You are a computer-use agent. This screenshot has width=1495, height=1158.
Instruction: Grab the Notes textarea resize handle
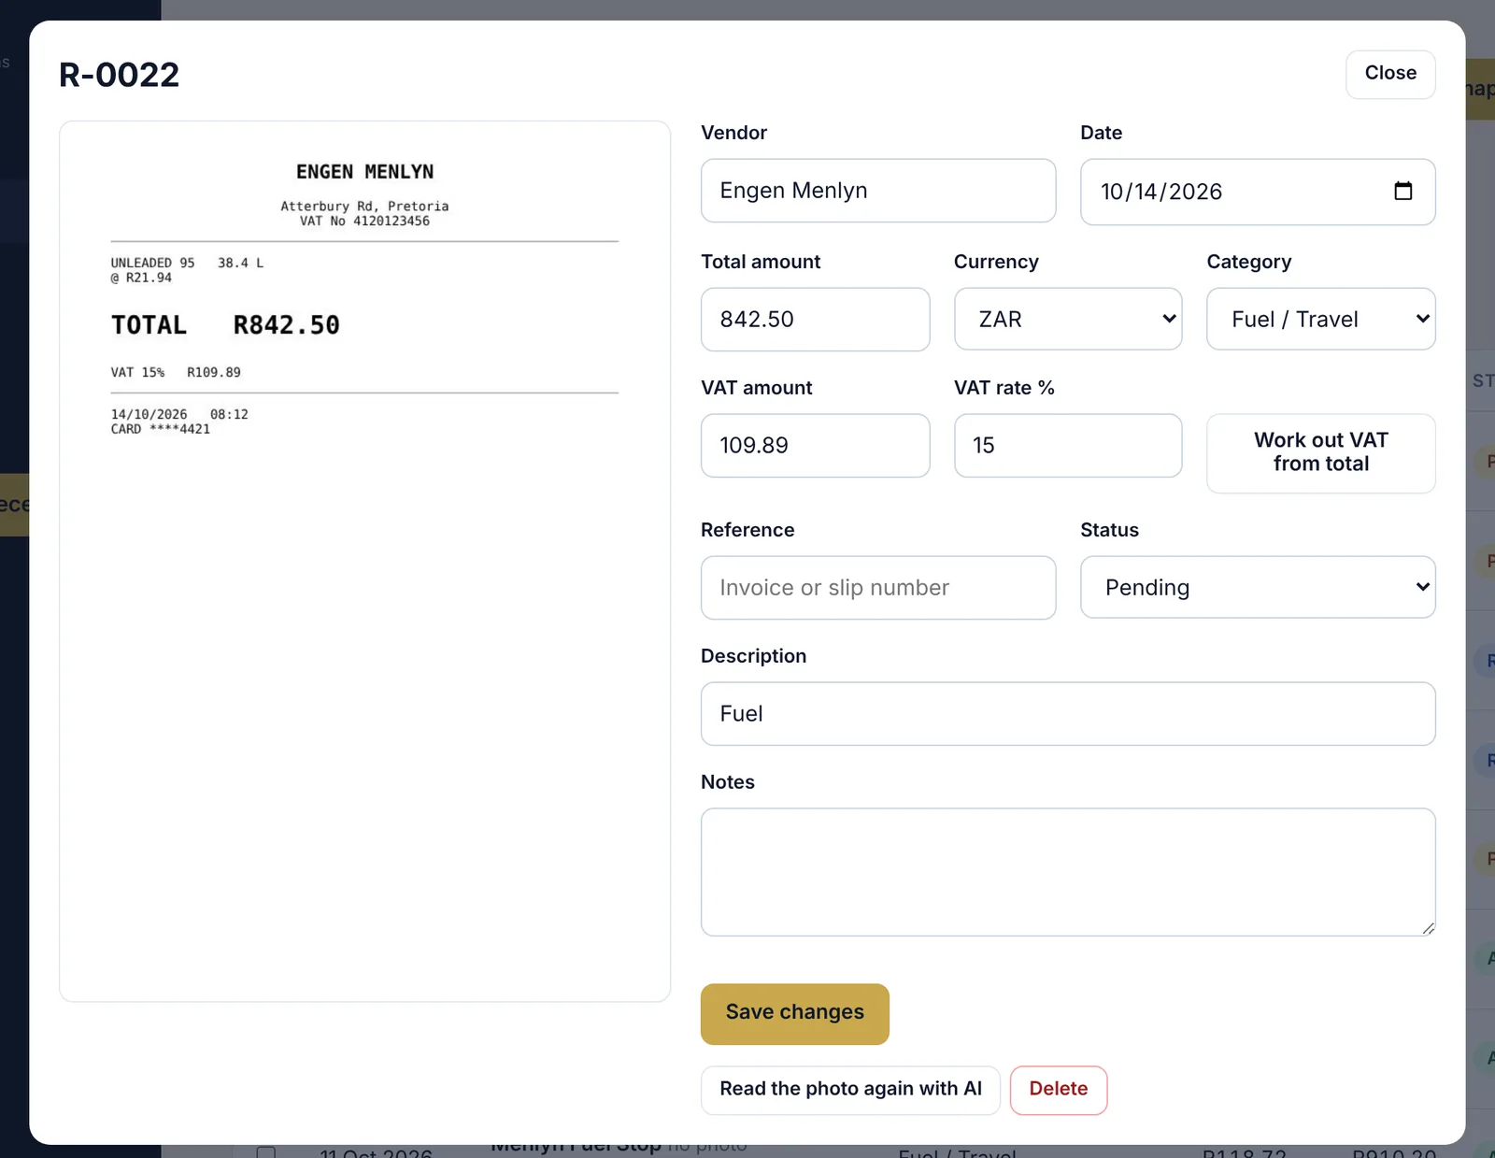1428,928
